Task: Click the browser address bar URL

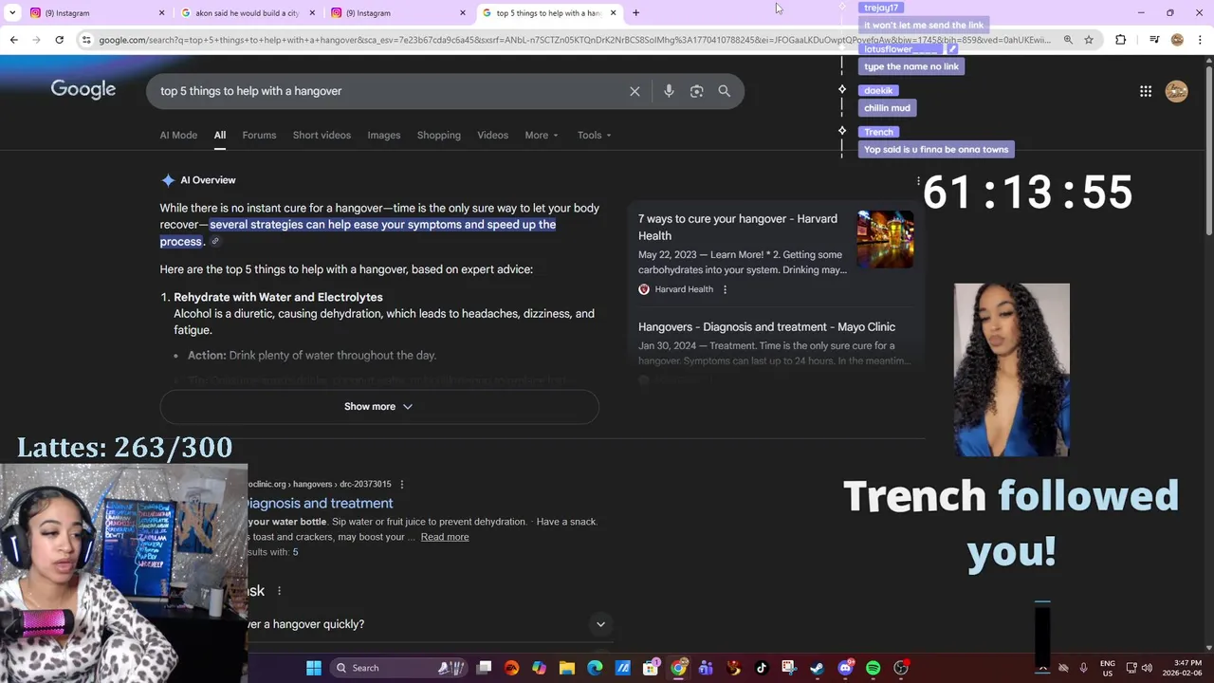Action: [574, 40]
